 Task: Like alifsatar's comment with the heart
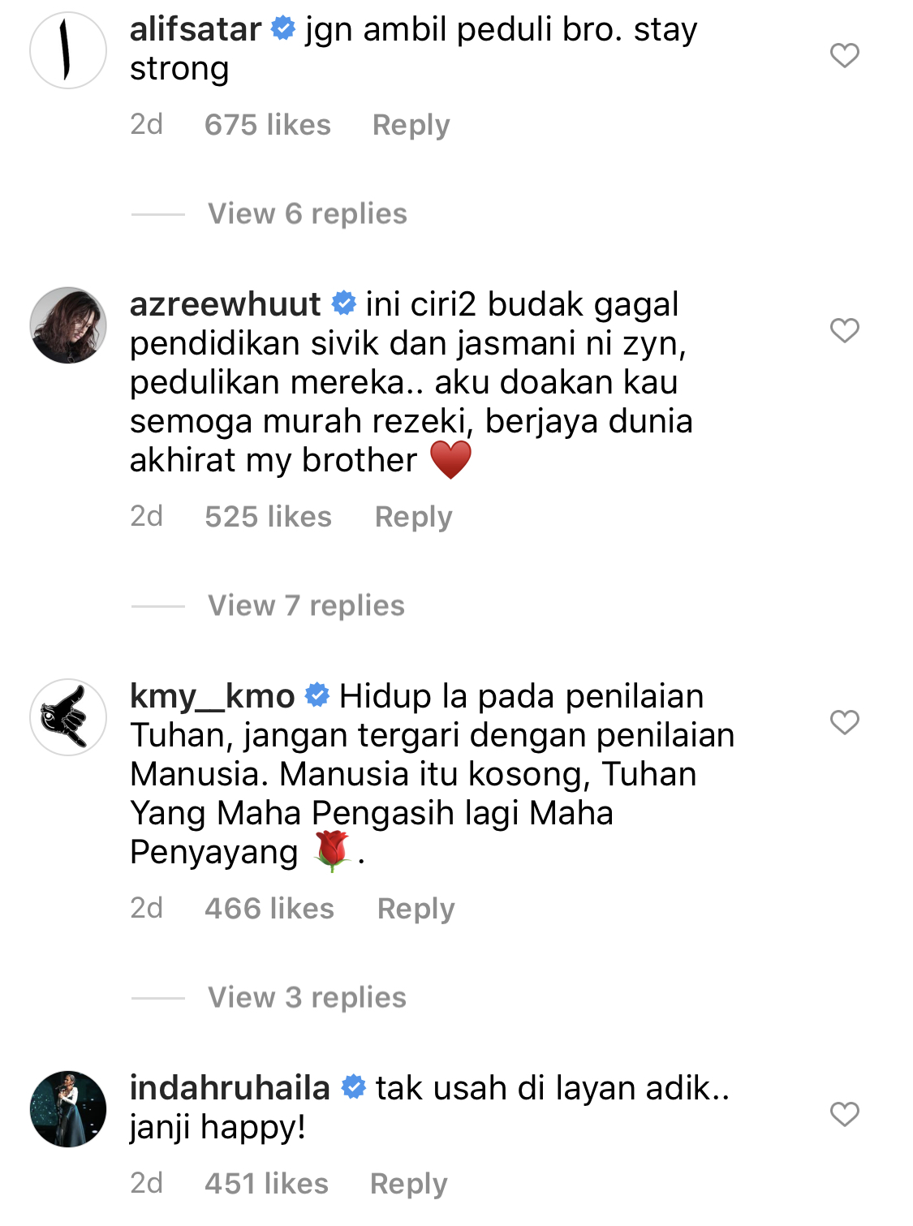[x=844, y=55]
